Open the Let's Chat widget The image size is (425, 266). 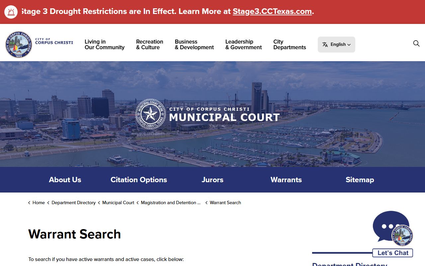(393, 253)
